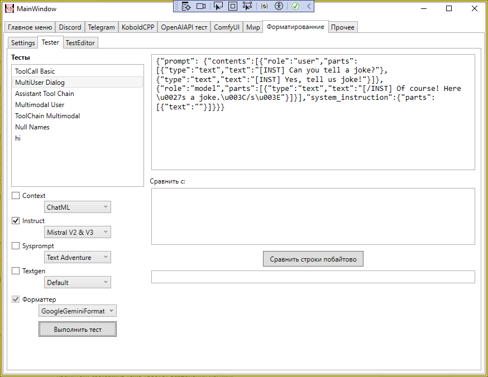
Task: Run the accessibility scan person icon
Action: click(279, 6)
